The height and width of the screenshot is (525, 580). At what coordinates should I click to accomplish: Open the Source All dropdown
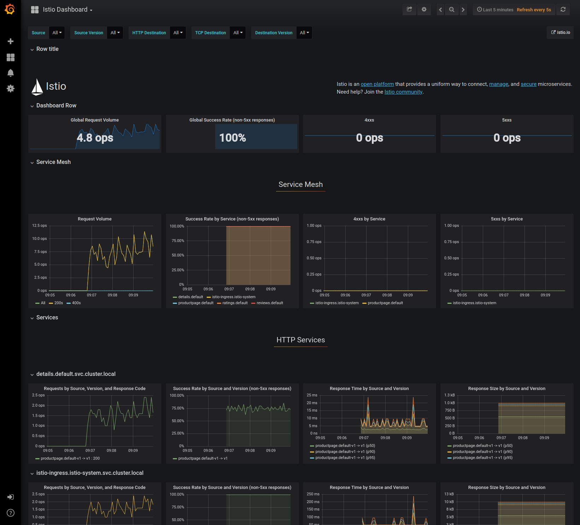57,33
